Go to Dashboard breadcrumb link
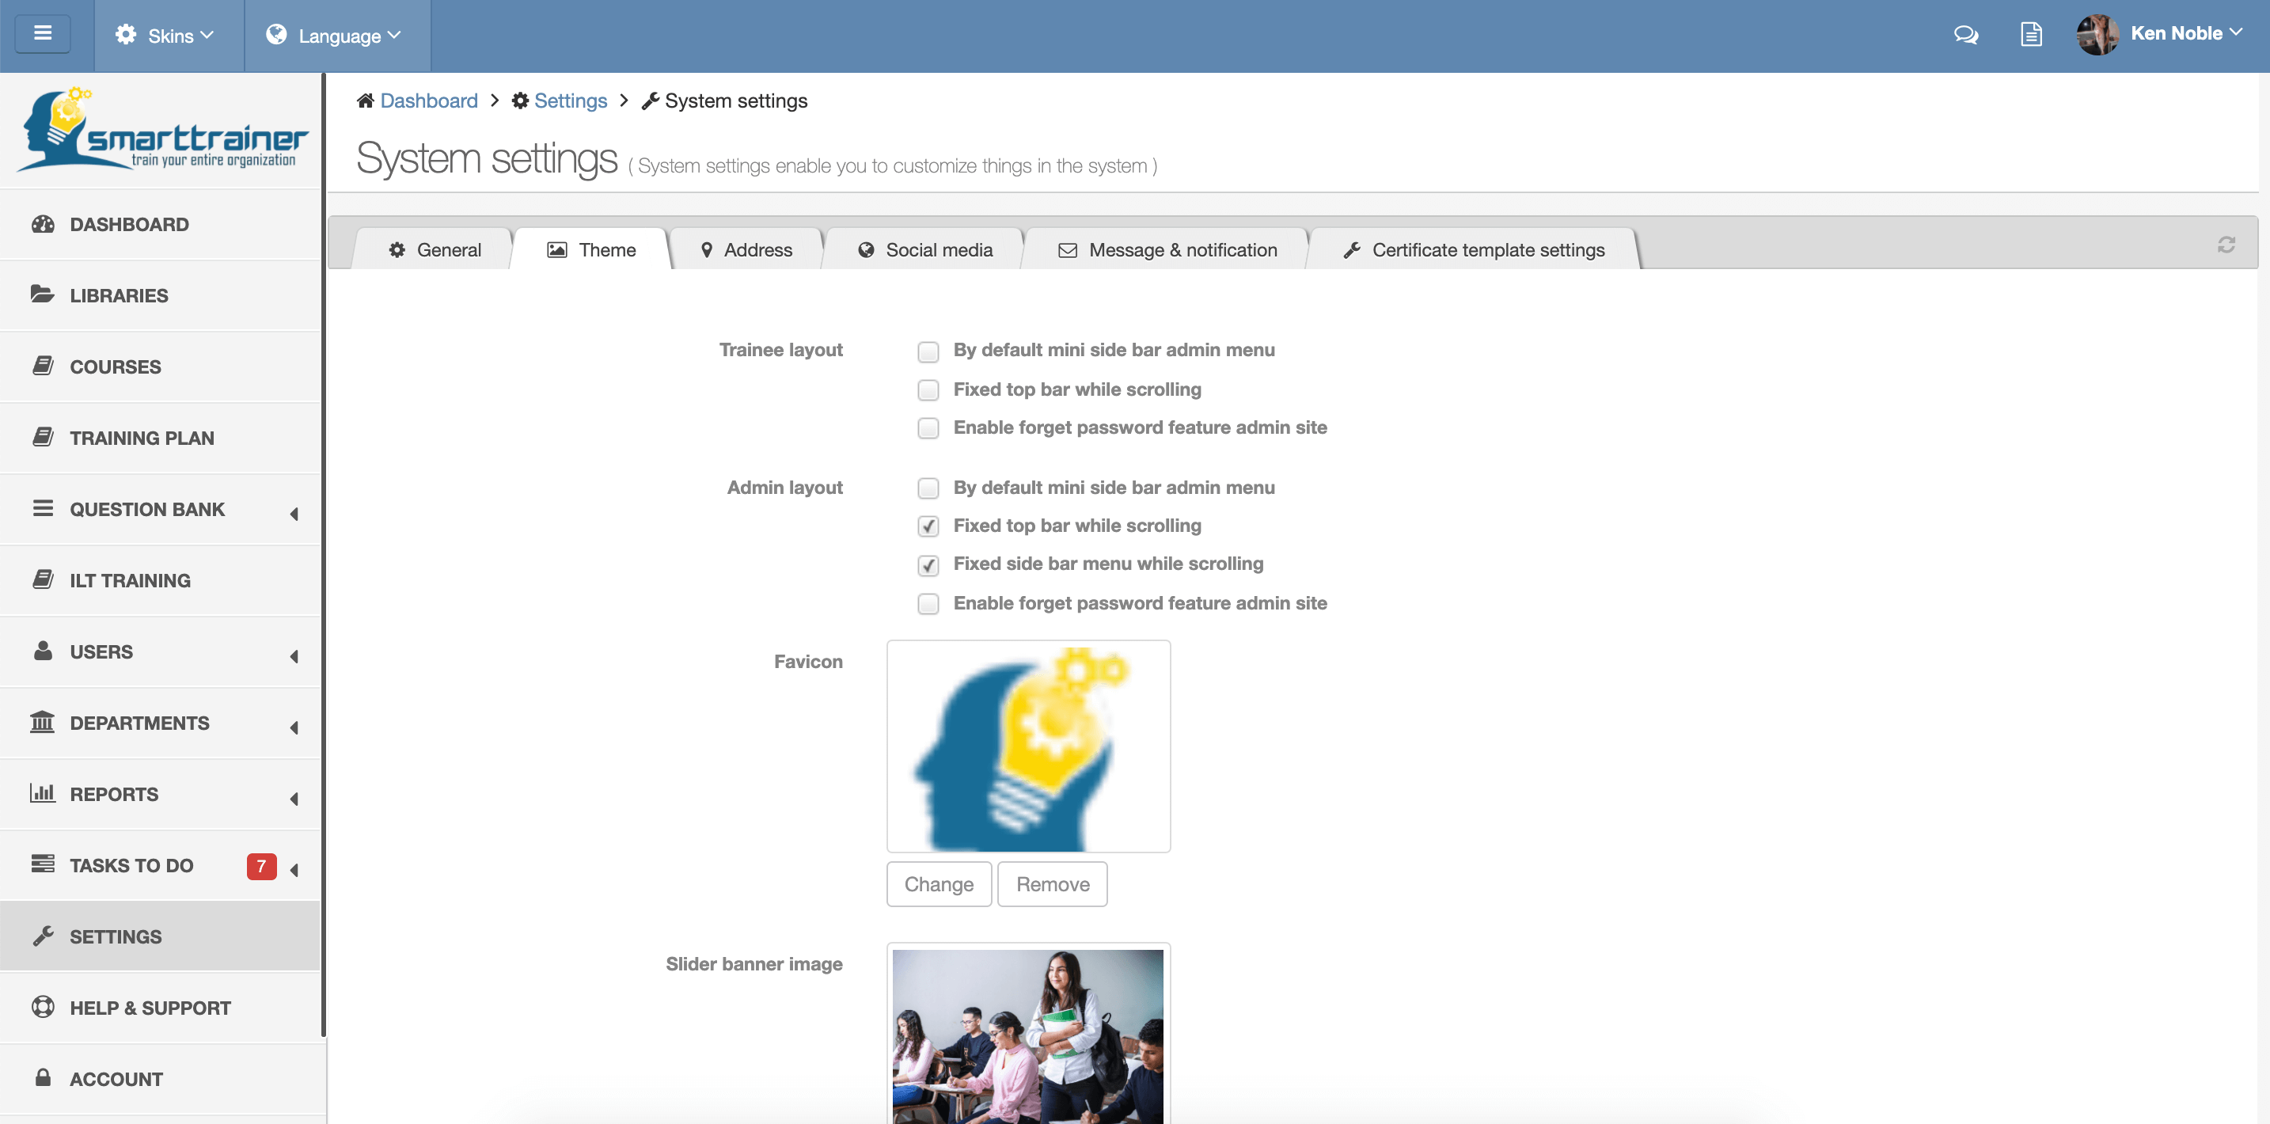Viewport: 2270px width, 1124px height. click(x=428, y=101)
